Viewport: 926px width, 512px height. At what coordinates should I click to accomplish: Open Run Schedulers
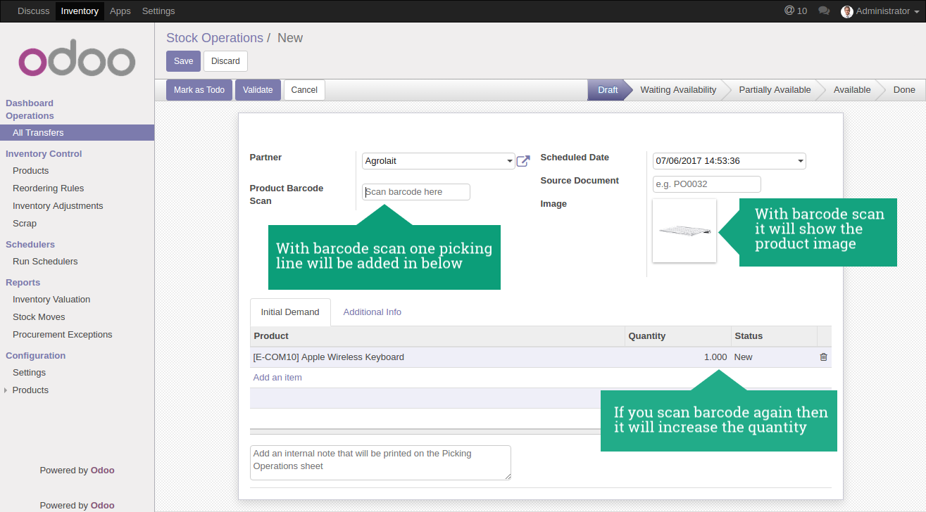click(x=45, y=262)
